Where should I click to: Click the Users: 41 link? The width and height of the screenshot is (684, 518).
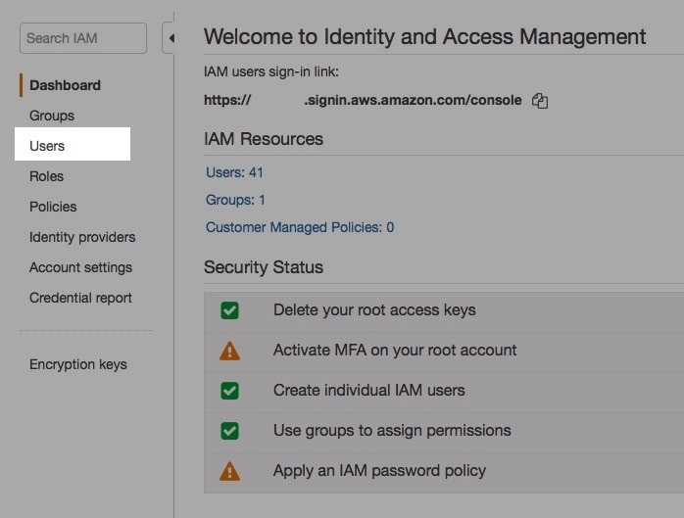tap(234, 172)
